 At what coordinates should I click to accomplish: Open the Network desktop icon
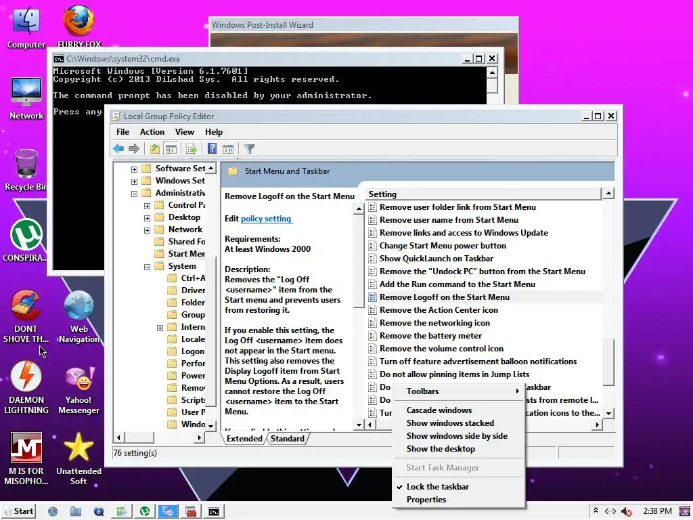(x=26, y=98)
